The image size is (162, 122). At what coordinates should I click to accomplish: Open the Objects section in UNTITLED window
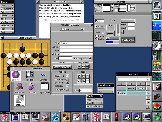pos(16,75)
